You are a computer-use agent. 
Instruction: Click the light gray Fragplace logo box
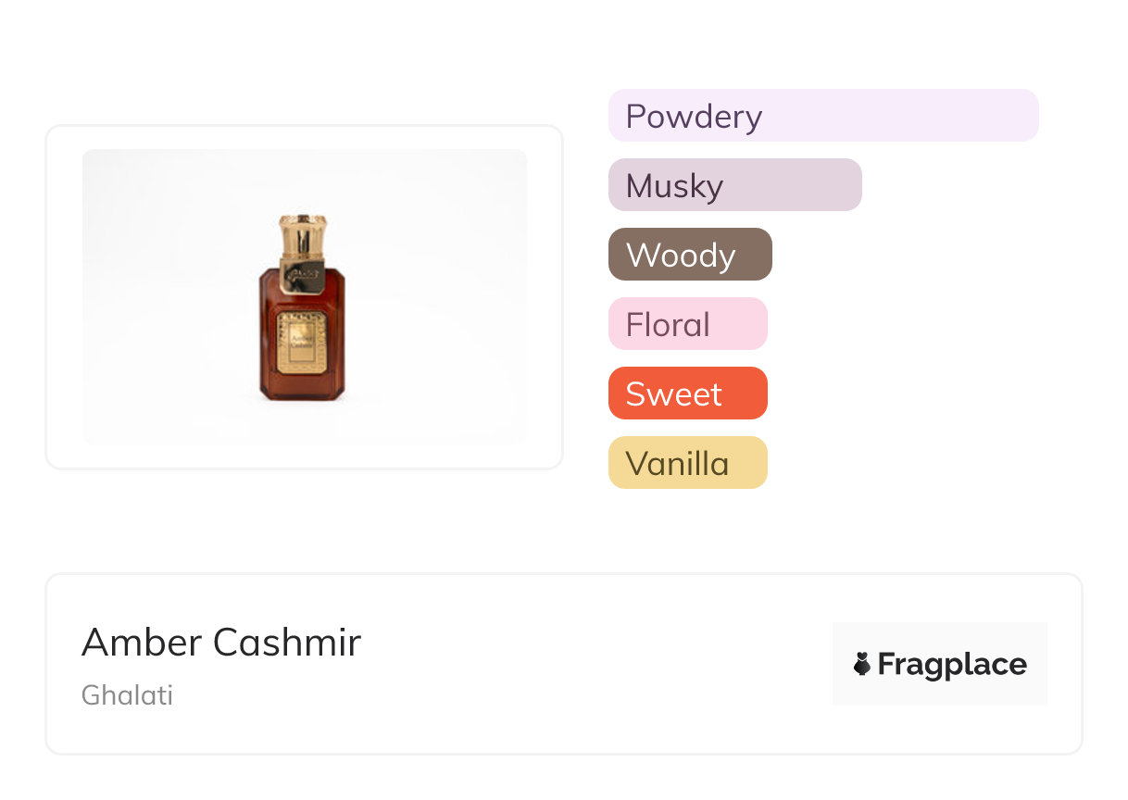point(940,664)
